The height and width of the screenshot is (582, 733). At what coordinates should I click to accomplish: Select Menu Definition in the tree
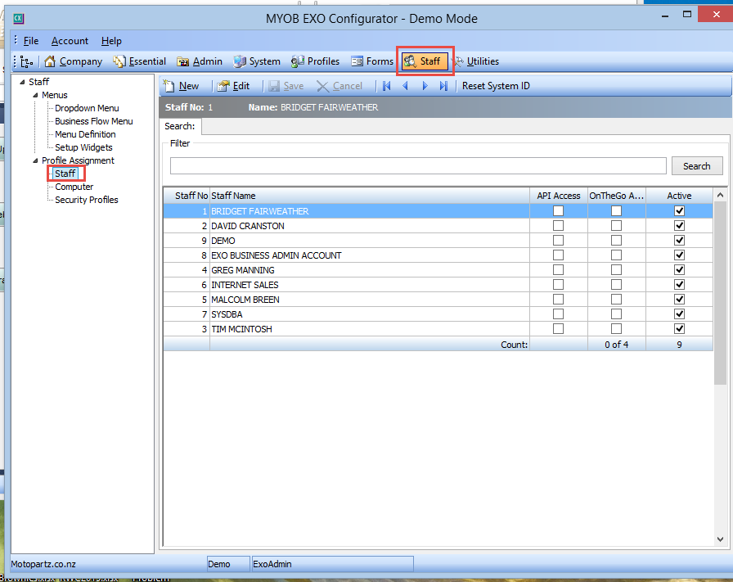click(x=85, y=134)
